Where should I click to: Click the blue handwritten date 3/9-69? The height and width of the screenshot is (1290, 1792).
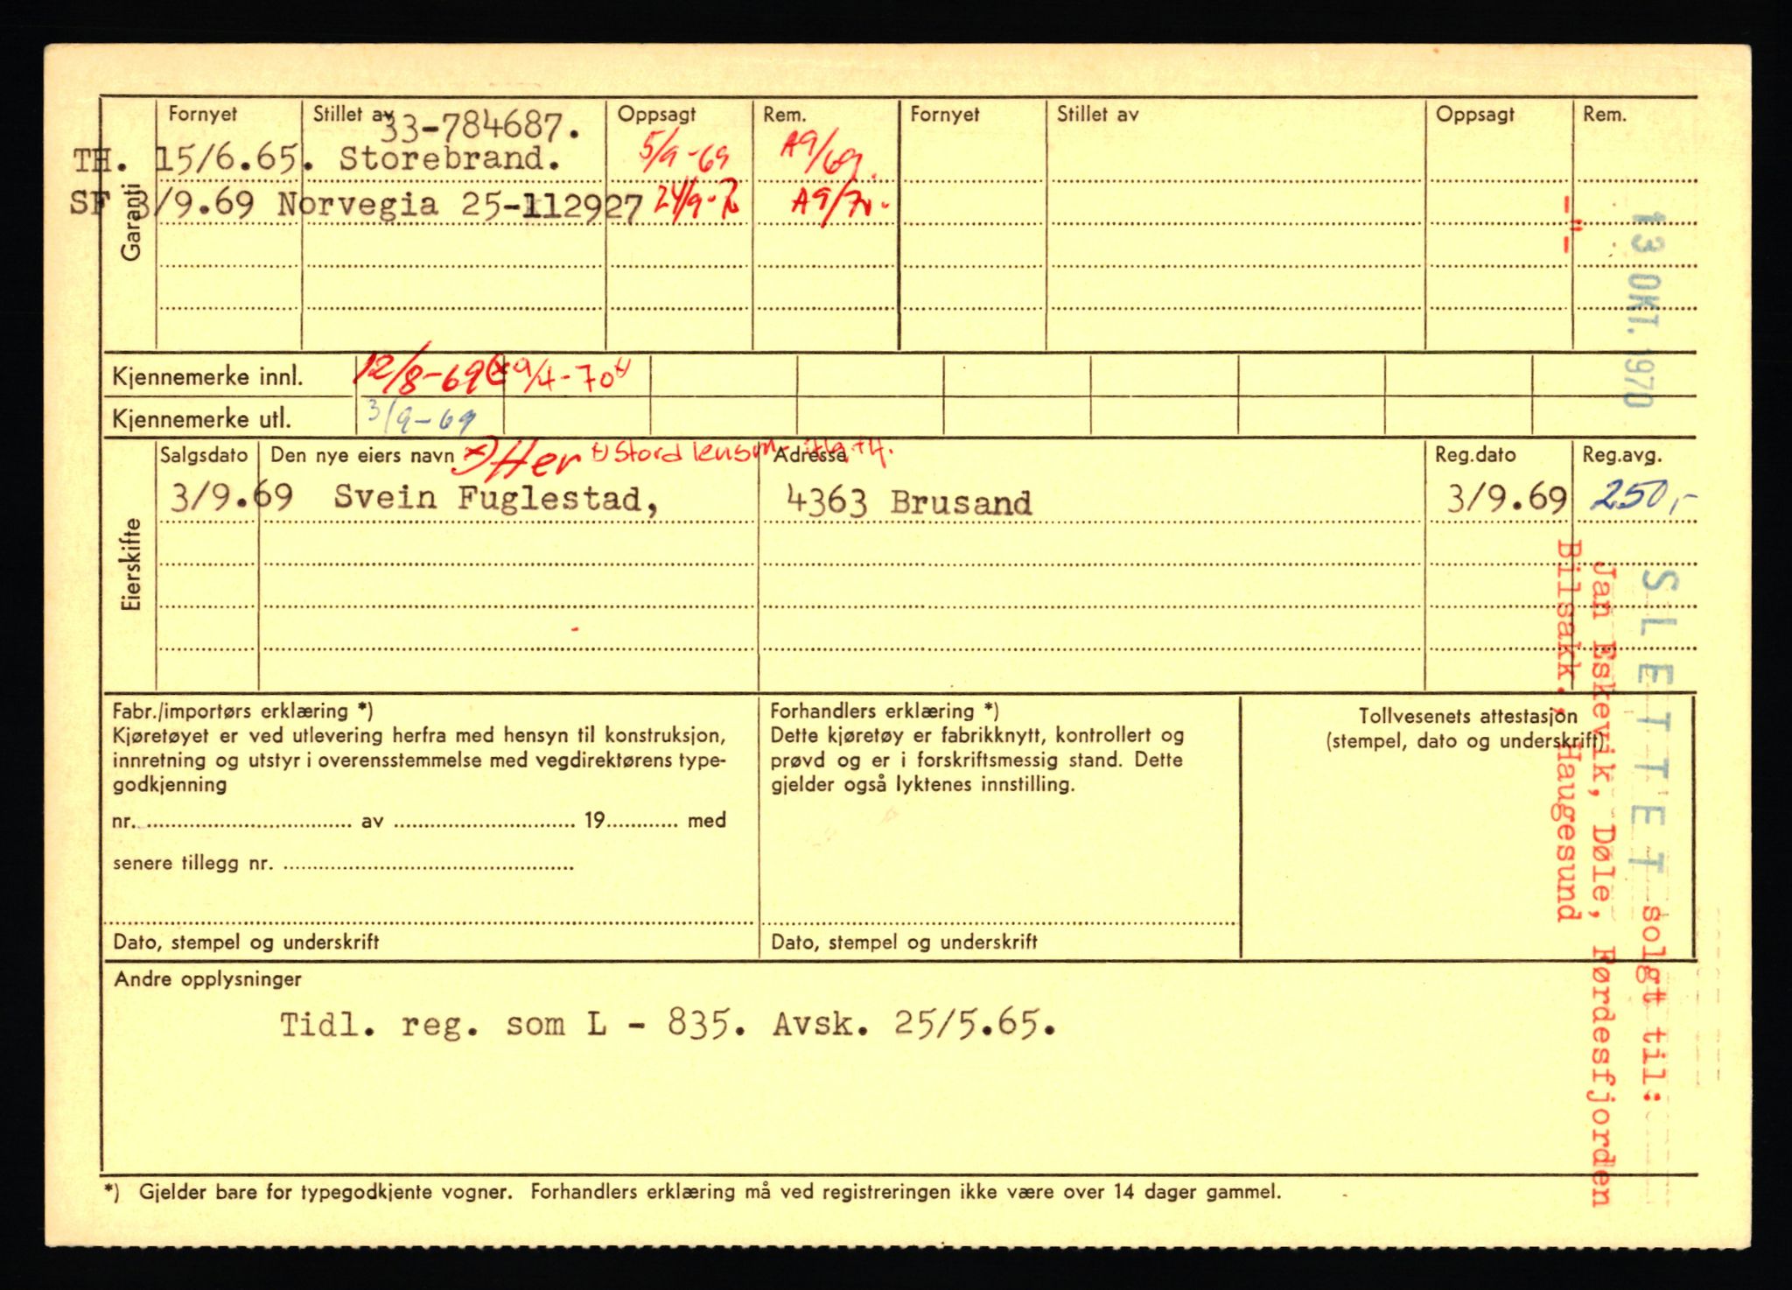[x=421, y=417]
